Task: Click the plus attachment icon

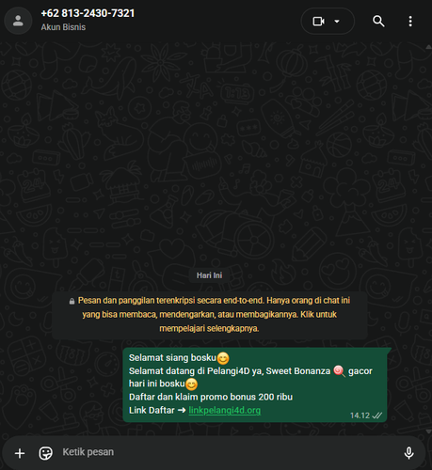Action: click(x=20, y=453)
